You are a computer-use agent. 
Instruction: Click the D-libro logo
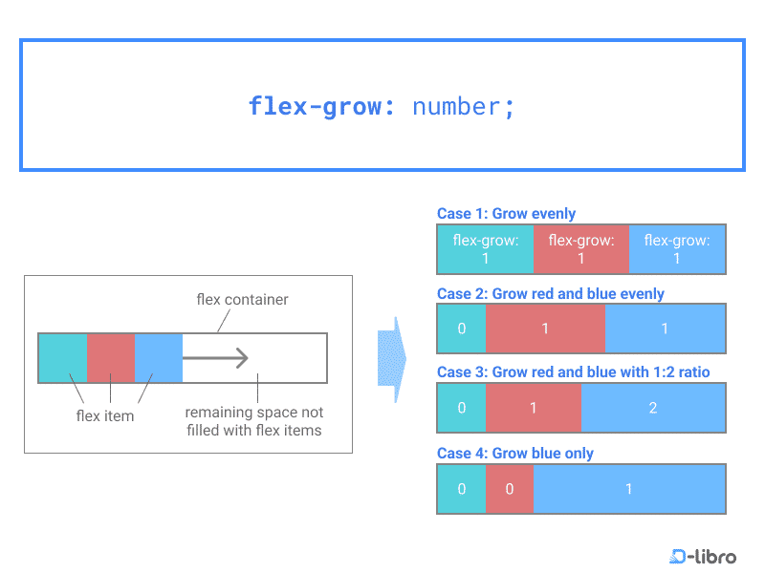coord(703,556)
